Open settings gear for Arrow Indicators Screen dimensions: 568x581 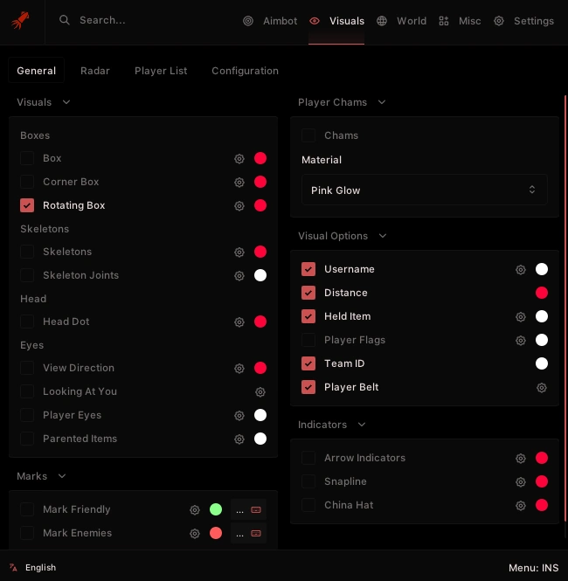coord(521,459)
